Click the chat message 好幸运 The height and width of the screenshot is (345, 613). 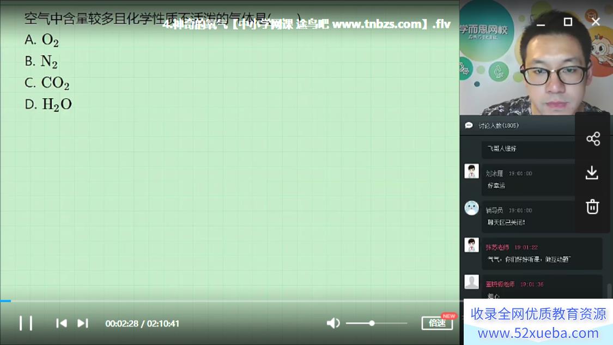[496, 185]
